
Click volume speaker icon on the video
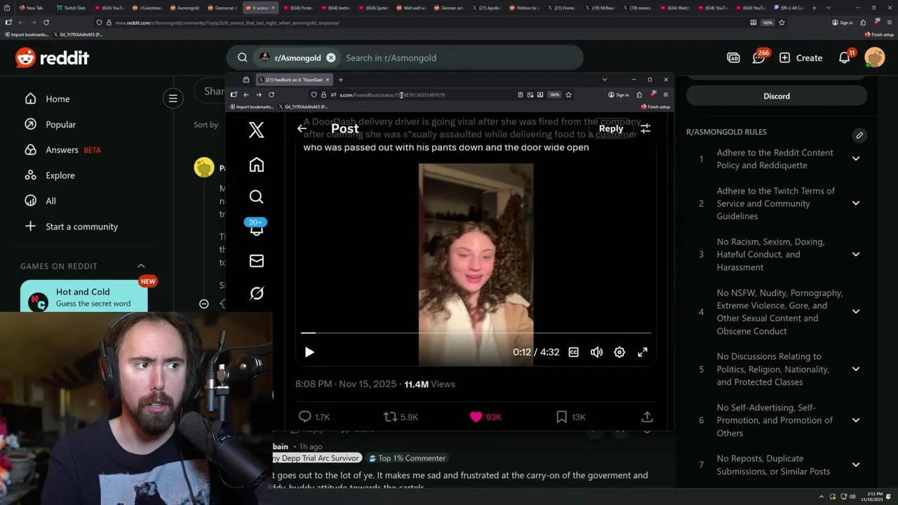(596, 352)
